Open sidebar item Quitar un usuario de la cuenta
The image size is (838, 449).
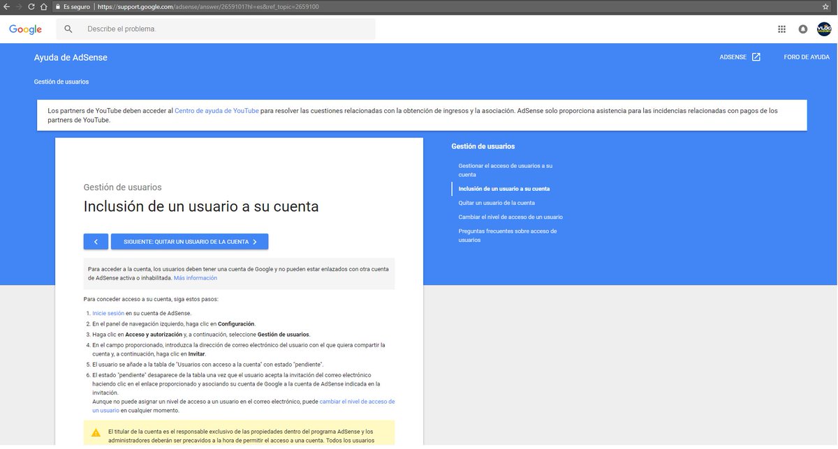[x=497, y=203]
